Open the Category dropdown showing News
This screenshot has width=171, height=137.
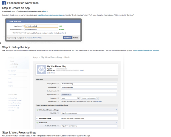(x=78, y=98)
